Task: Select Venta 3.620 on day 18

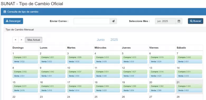Action: click(107, 90)
